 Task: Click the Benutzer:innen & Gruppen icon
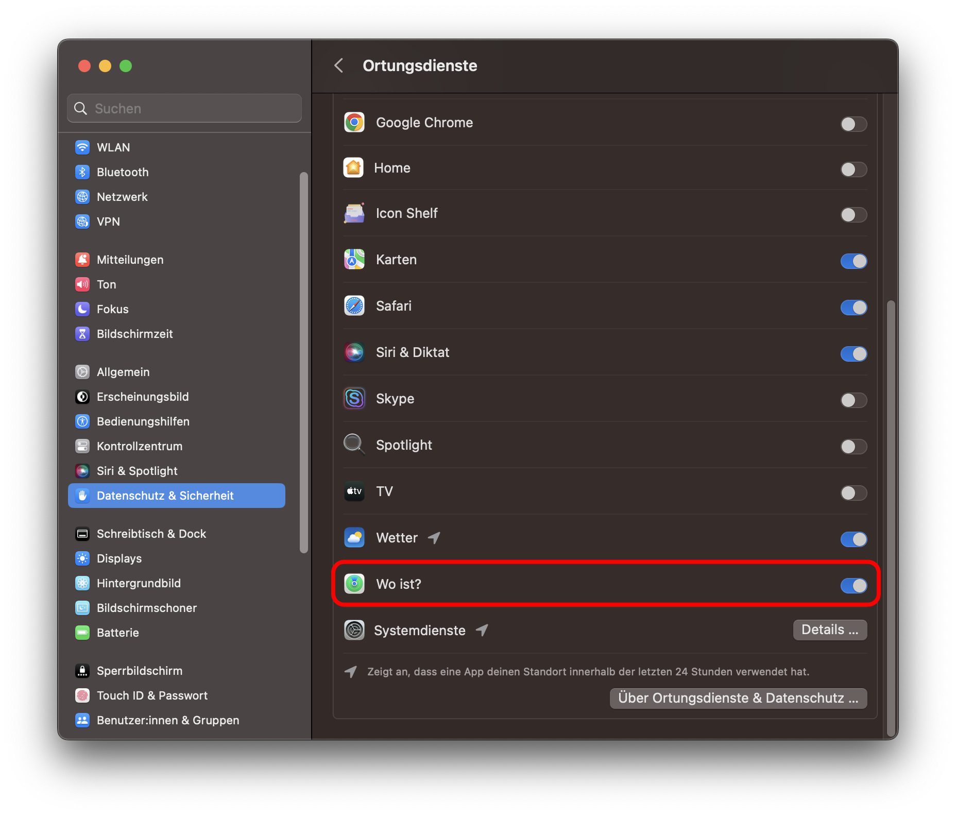click(x=82, y=720)
